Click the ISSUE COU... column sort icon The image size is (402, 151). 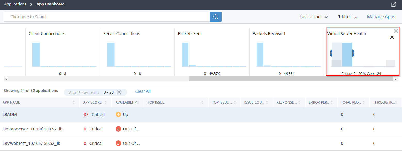(267, 102)
